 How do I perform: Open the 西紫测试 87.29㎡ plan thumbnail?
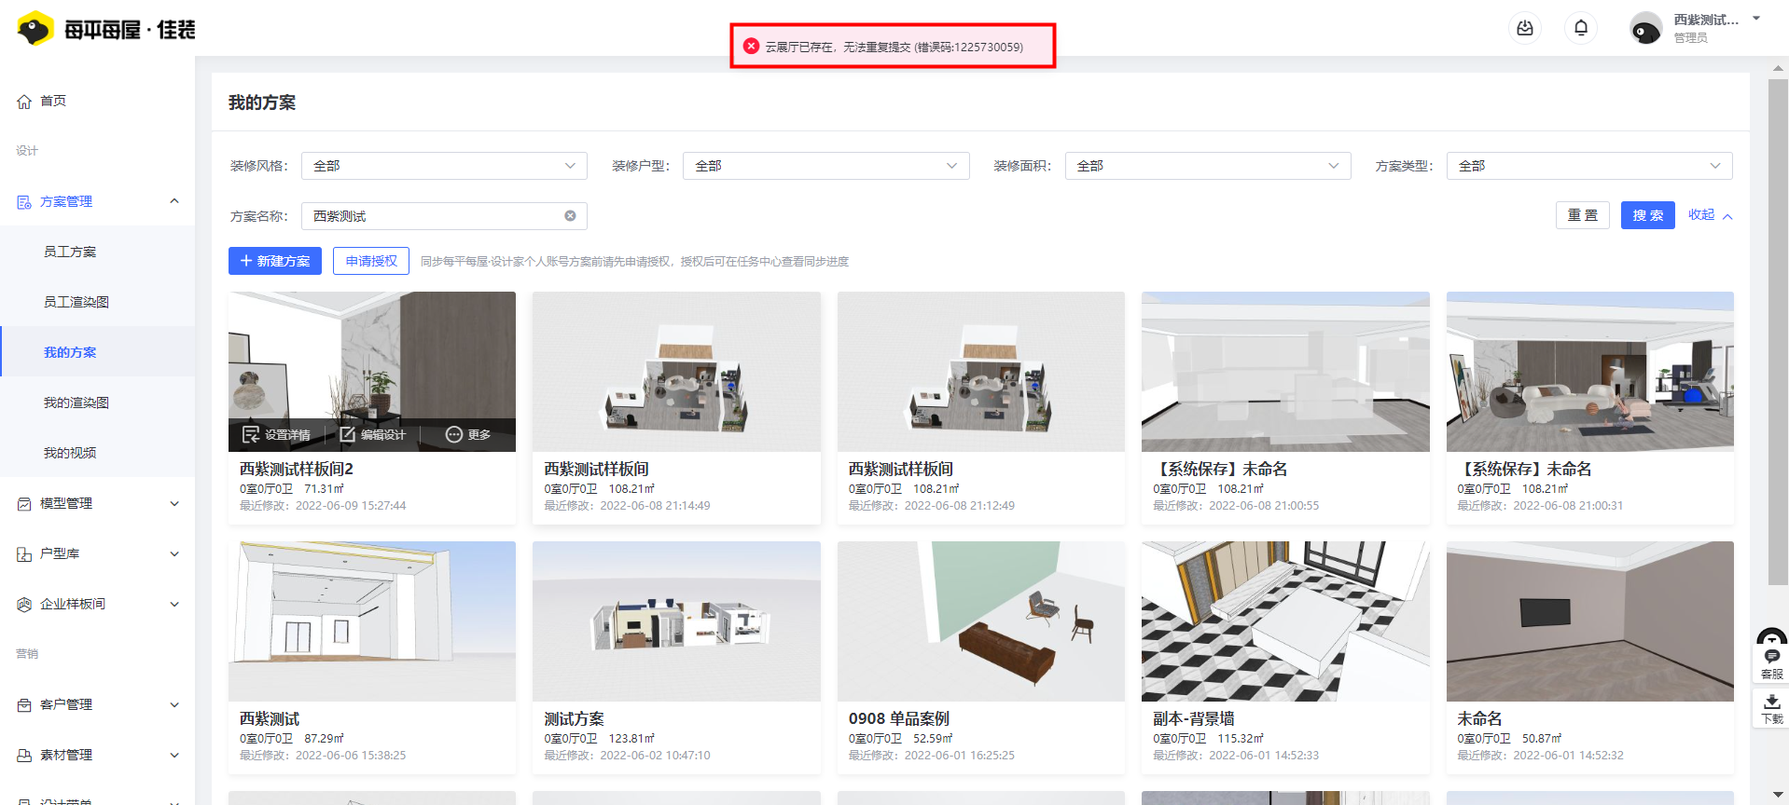(372, 621)
